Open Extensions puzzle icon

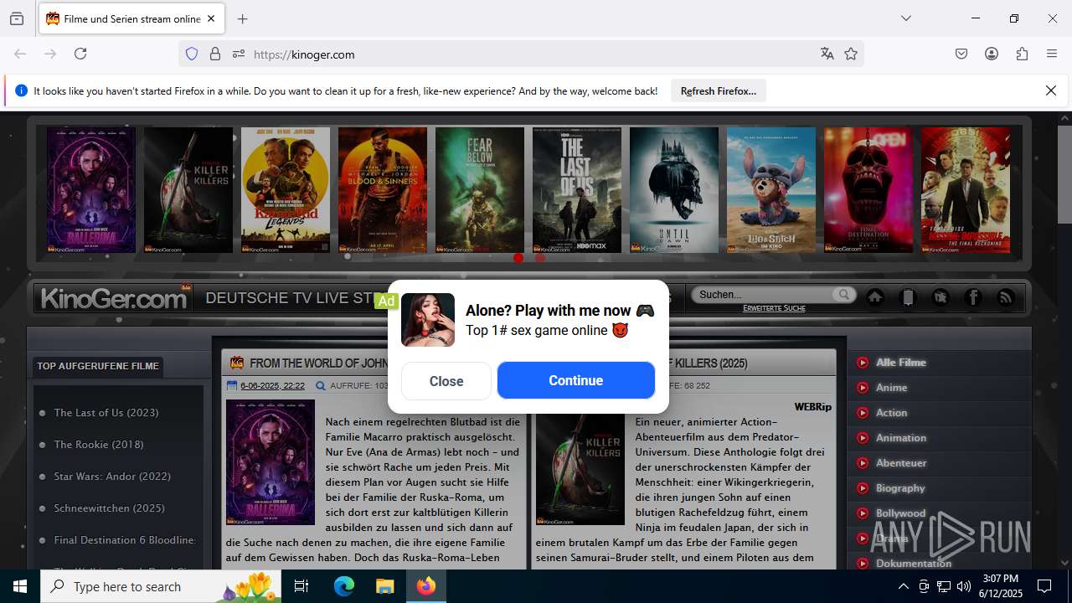[x=1022, y=54]
